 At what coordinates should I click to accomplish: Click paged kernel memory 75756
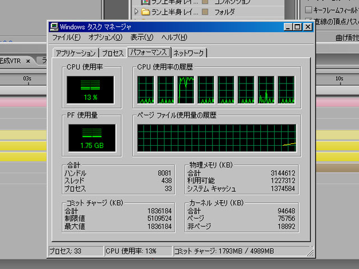(x=287, y=219)
